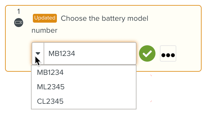This screenshot has width=206, height=122.
Task: Open the three-dots more options menu
Action: pyautogui.click(x=168, y=53)
